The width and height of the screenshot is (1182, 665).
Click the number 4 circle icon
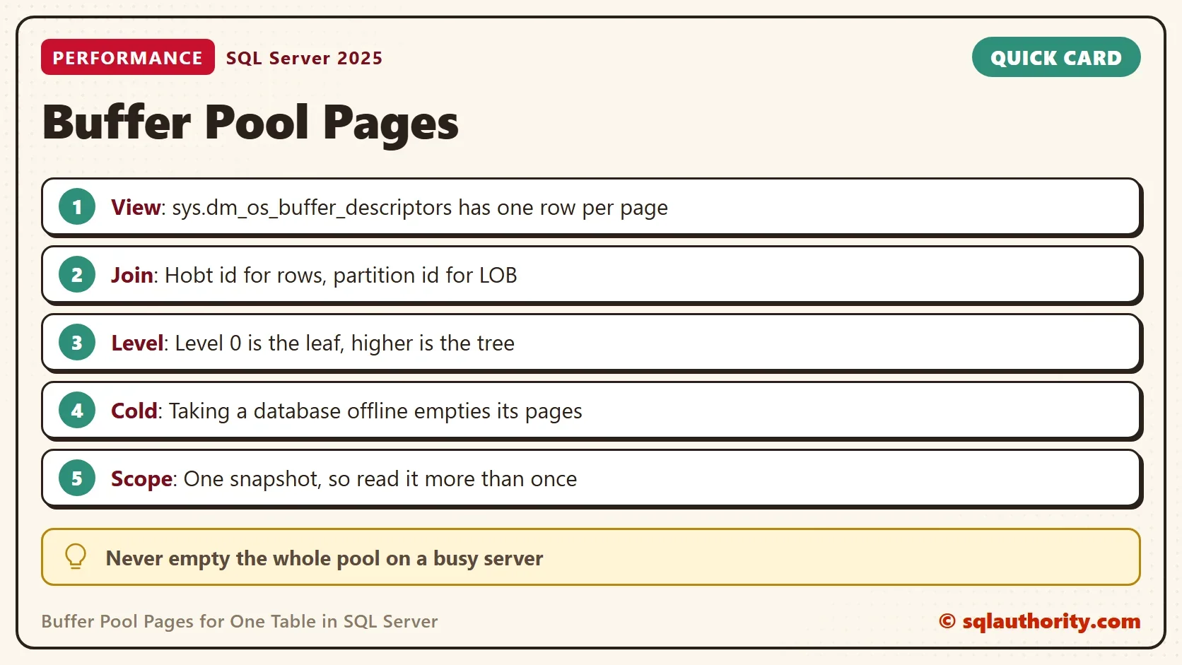click(x=77, y=411)
